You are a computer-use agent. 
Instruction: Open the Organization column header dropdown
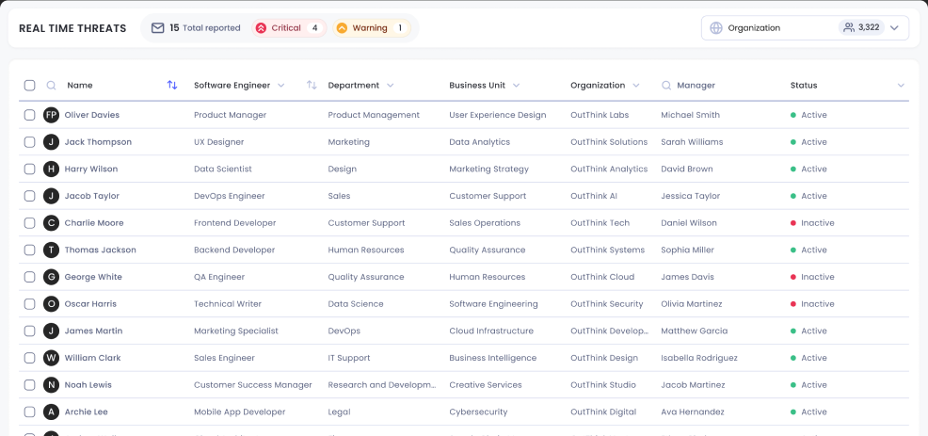[x=635, y=86]
